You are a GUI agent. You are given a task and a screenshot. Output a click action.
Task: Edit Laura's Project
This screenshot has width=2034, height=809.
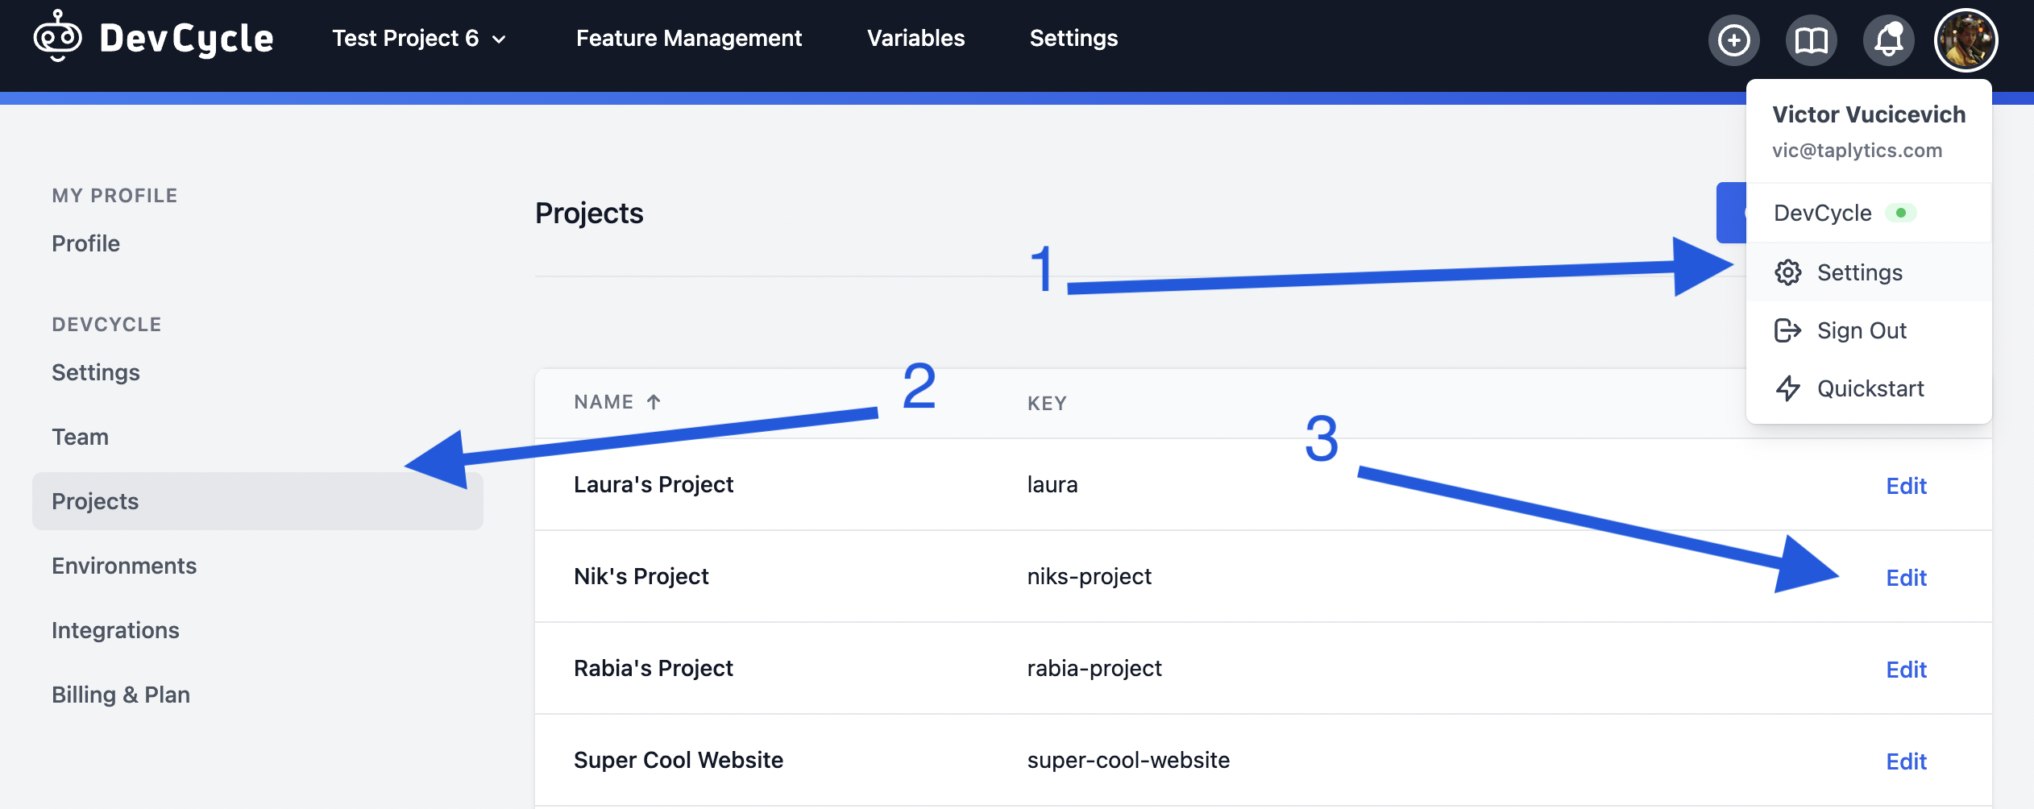(x=1906, y=486)
